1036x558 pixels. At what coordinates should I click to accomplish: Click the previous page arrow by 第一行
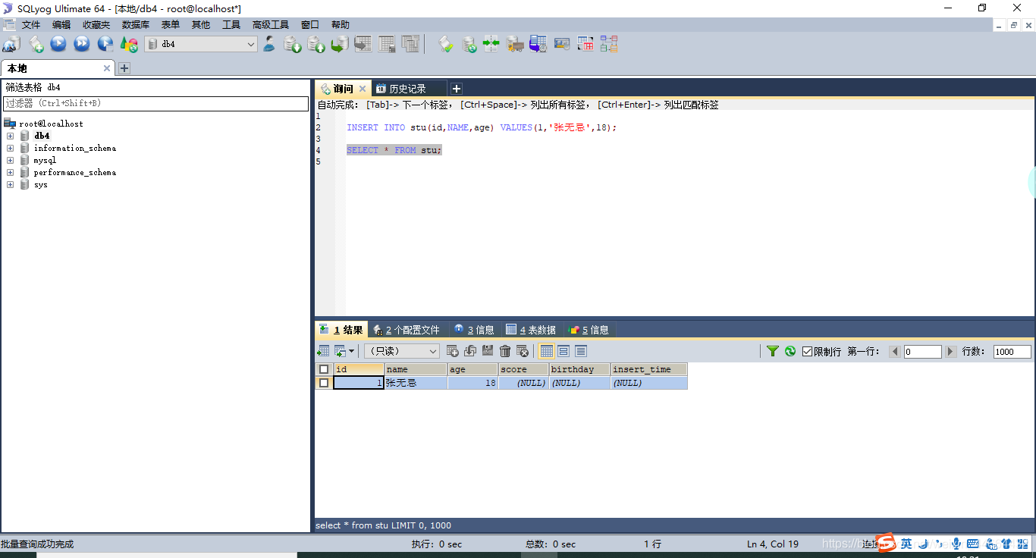pyautogui.click(x=895, y=352)
